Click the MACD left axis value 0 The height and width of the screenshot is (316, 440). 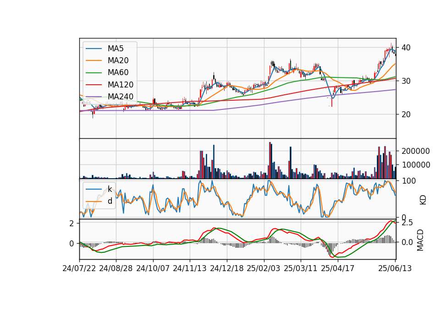point(71,244)
